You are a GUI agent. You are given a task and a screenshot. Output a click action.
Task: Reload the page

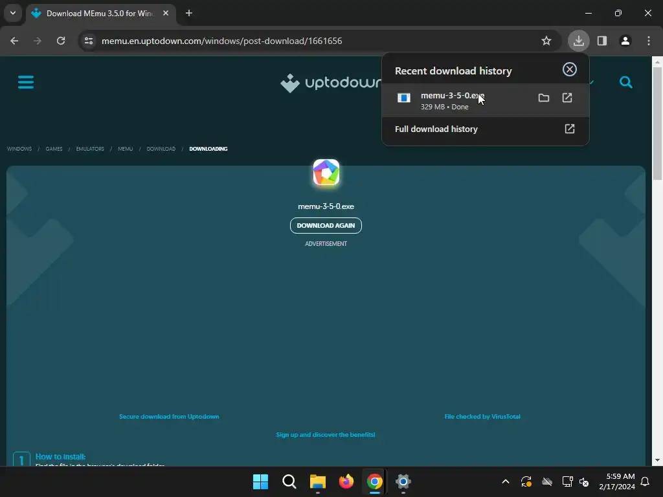point(61,41)
